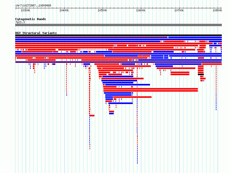Click the right arrowhead of the ruler
Image resolution: width=229 pixels, height=173 pixels.
click(x=221, y=8)
